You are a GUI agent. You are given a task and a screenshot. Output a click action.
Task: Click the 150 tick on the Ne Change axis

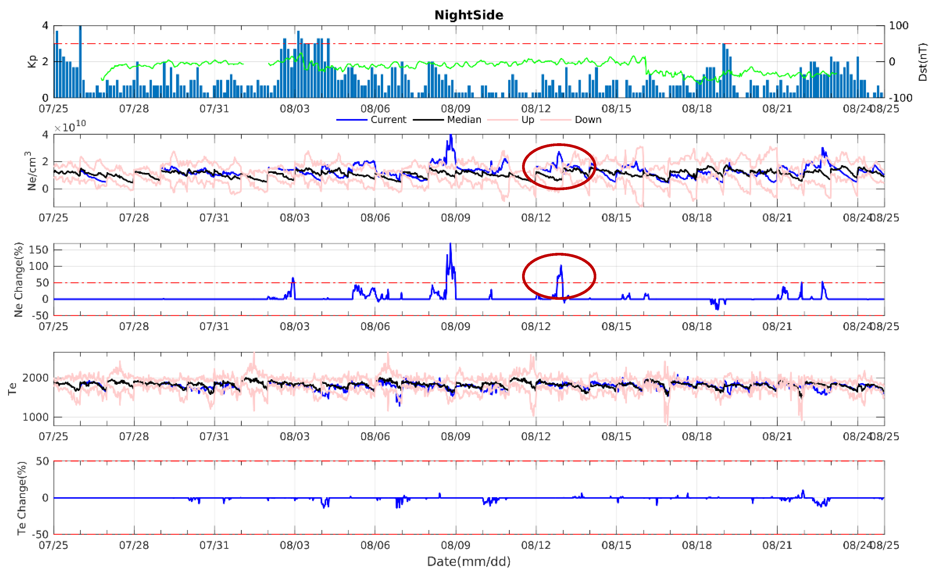coord(39,250)
